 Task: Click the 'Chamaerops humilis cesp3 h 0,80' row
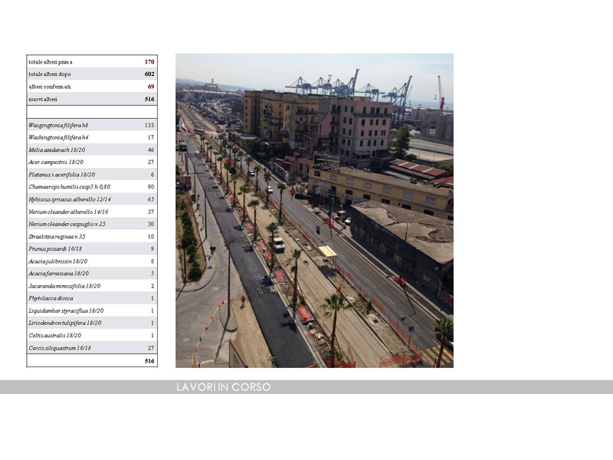tap(92, 187)
